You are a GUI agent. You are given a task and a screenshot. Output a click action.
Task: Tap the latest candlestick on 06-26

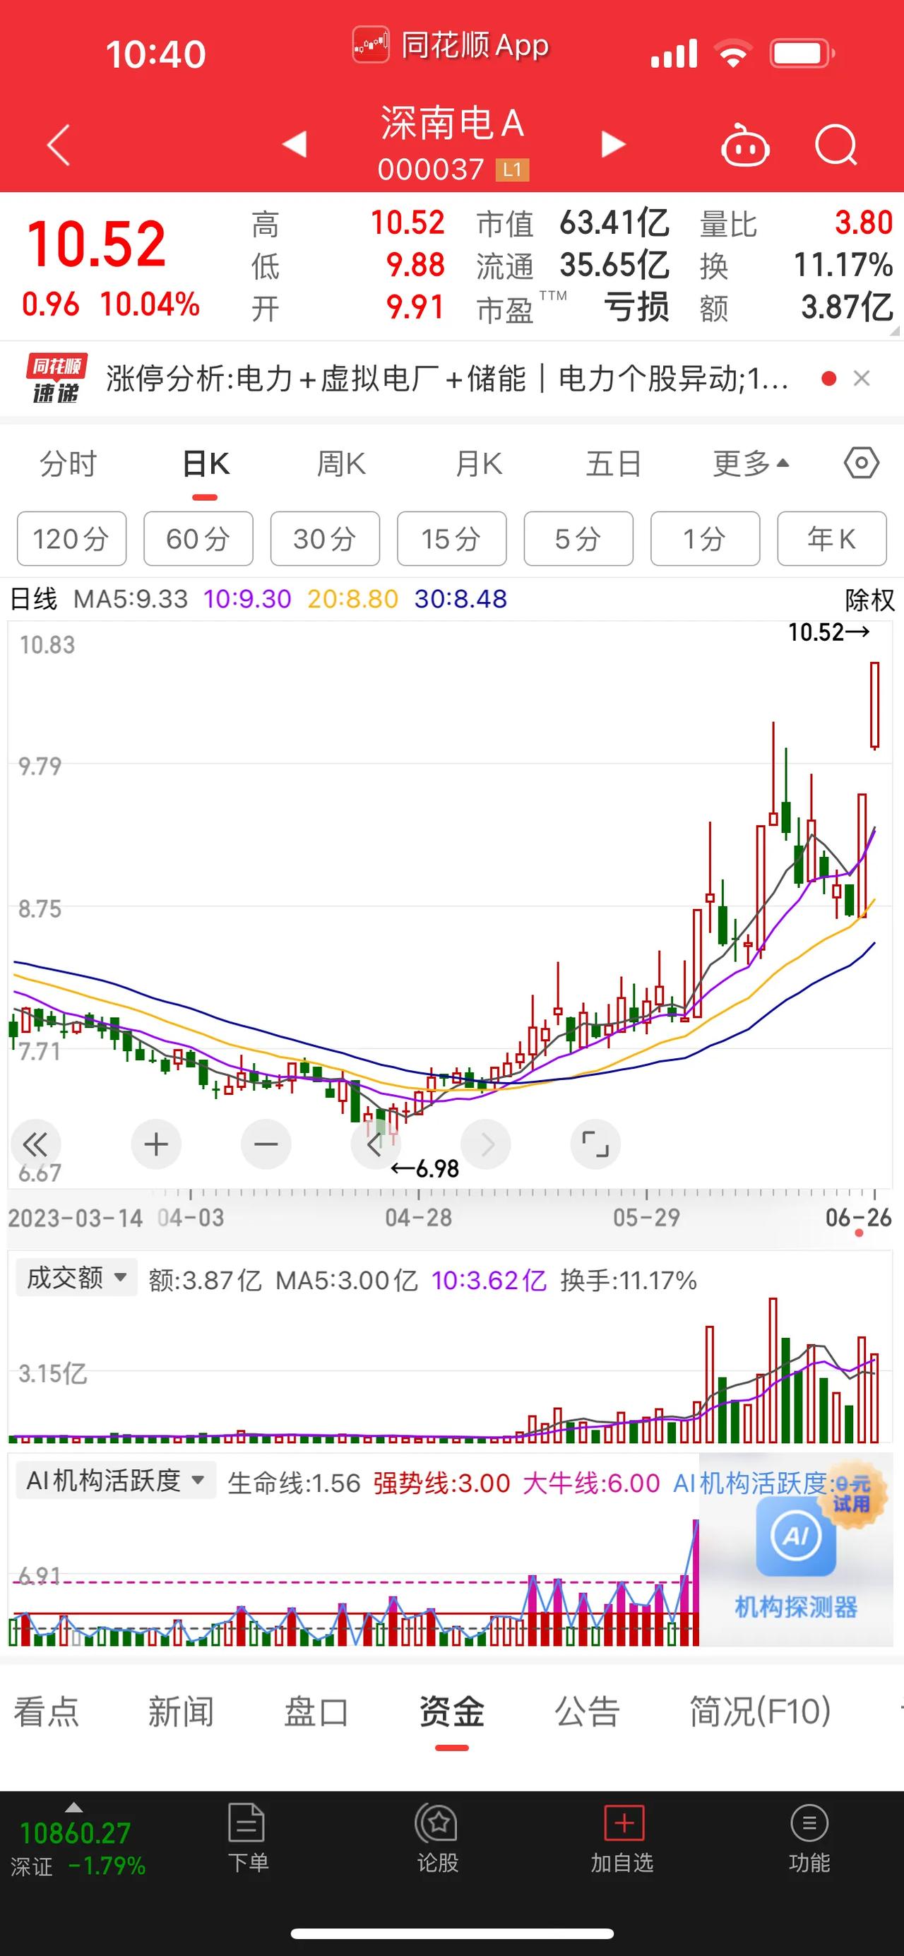point(874,706)
